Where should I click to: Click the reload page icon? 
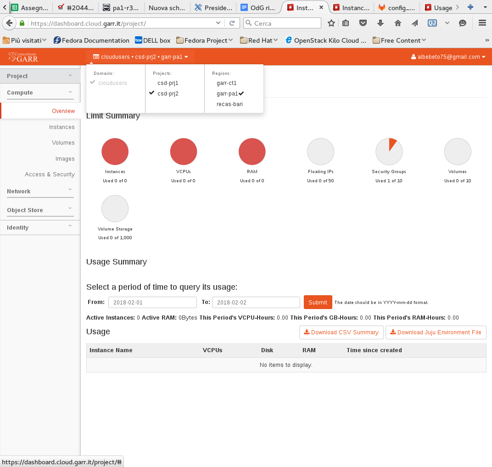point(232,23)
